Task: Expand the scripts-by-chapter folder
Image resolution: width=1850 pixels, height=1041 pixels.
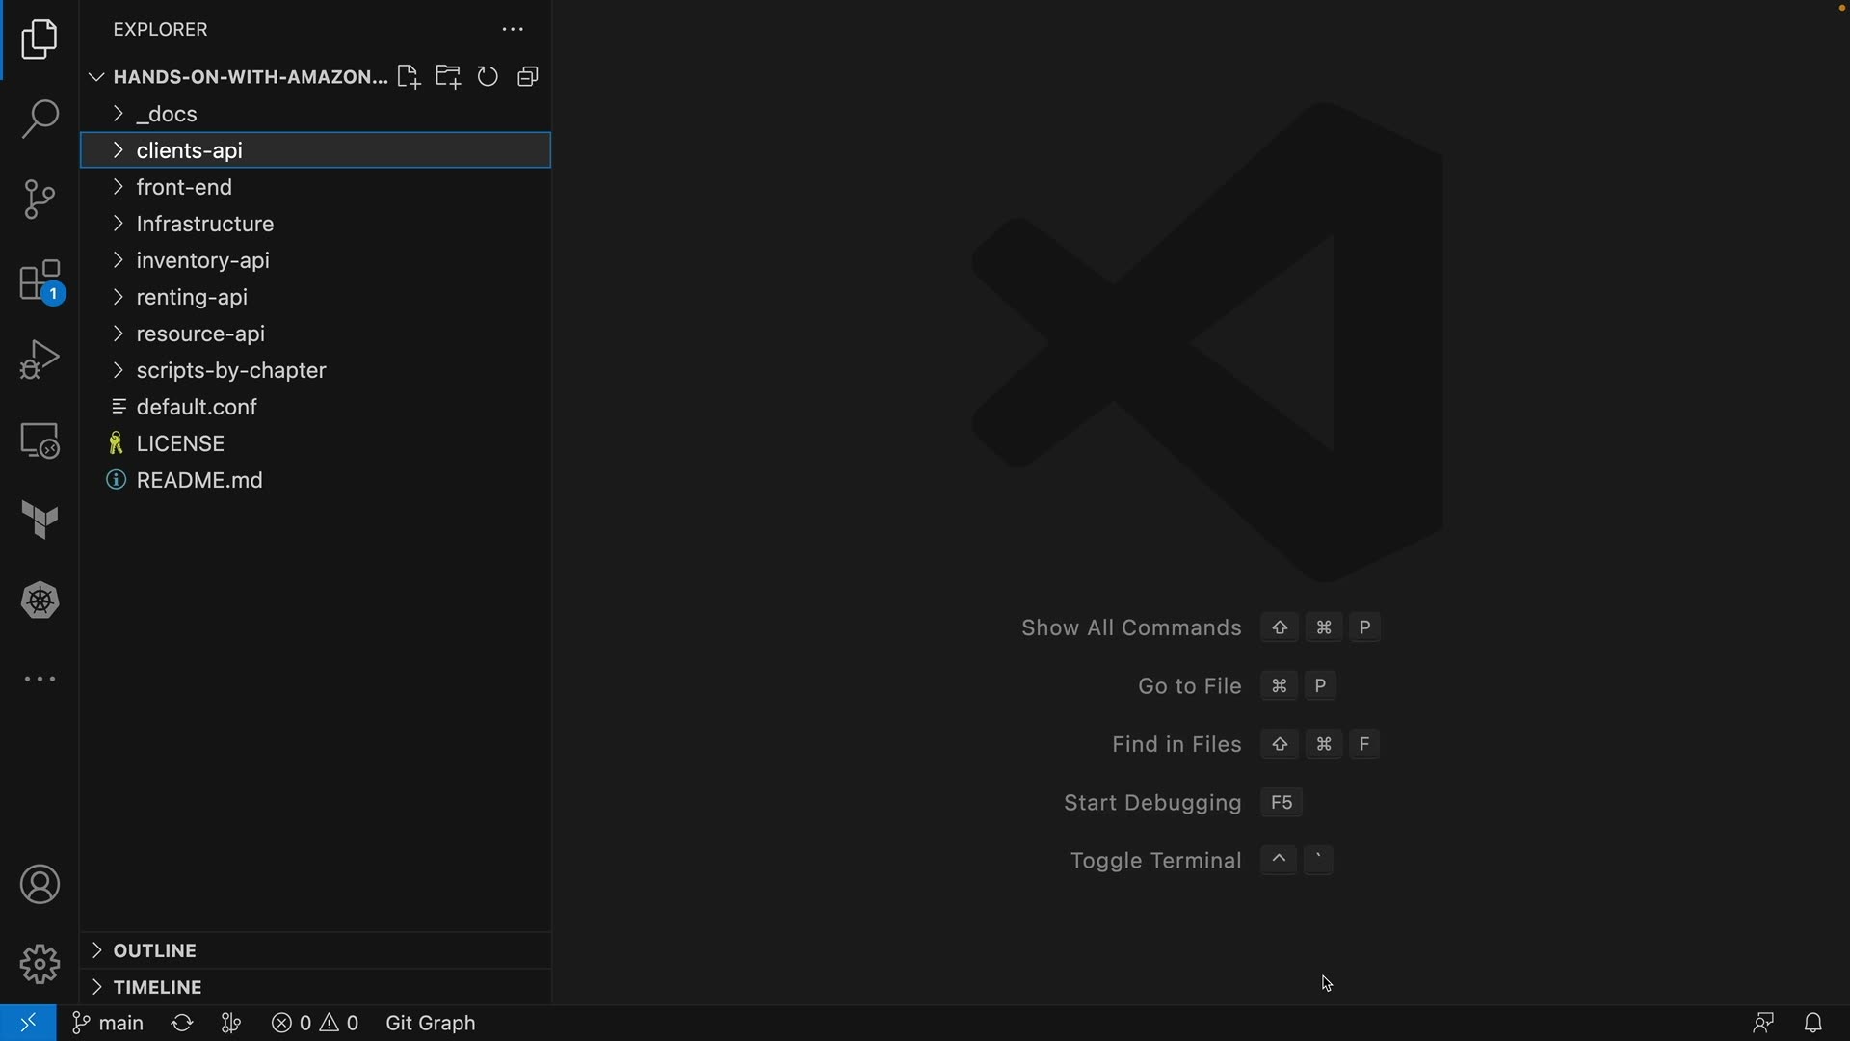Action: [231, 370]
